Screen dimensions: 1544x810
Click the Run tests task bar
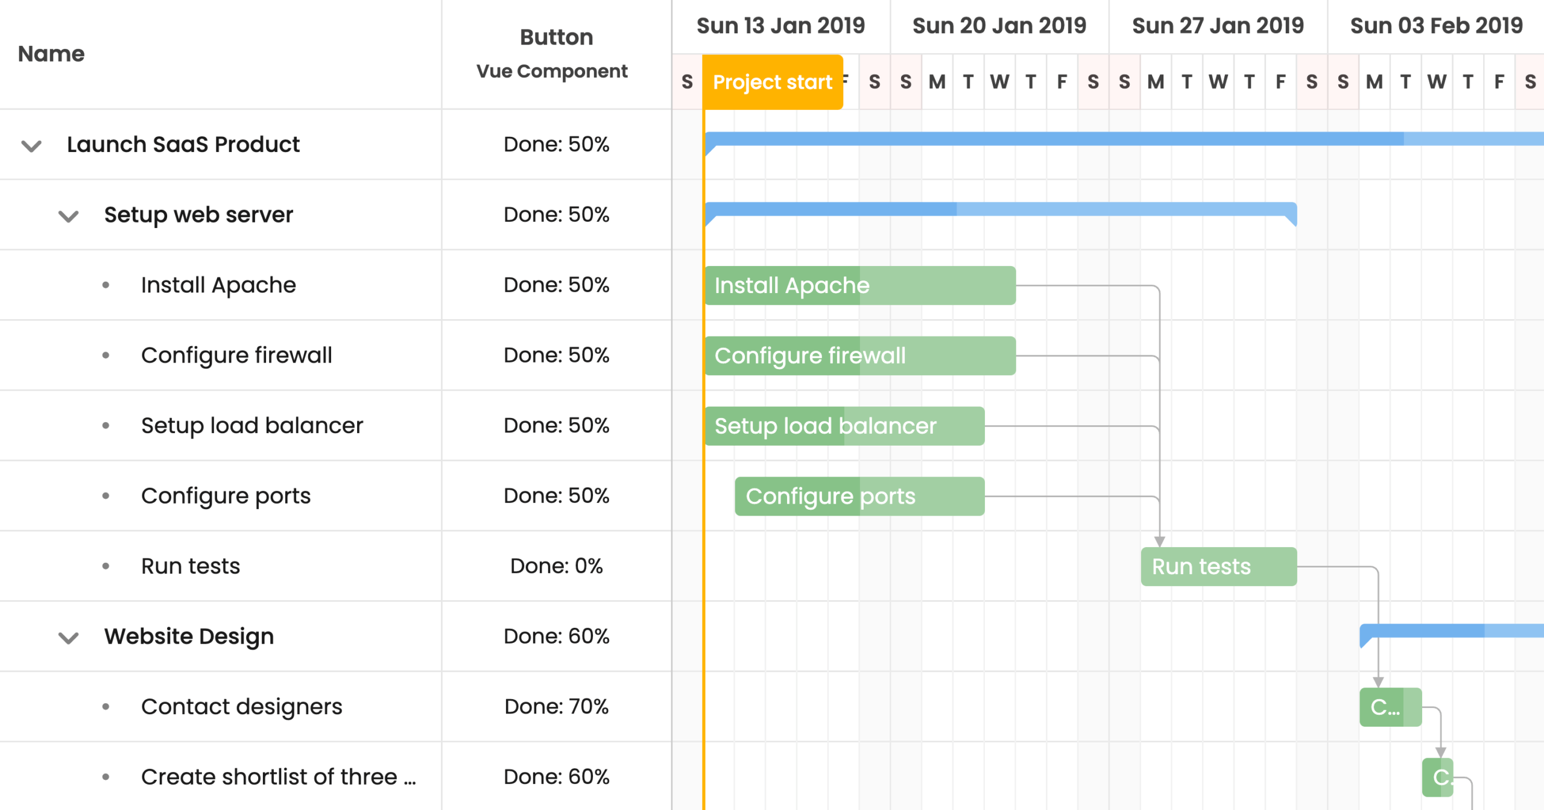point(1218,567)
